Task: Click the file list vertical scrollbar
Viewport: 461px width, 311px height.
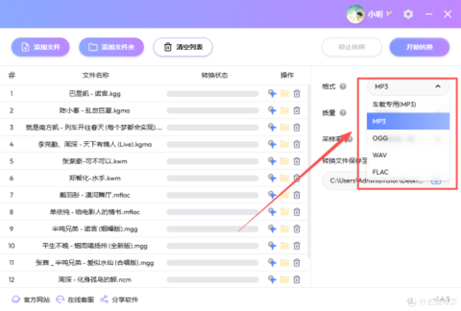Action: coord(309,172)
